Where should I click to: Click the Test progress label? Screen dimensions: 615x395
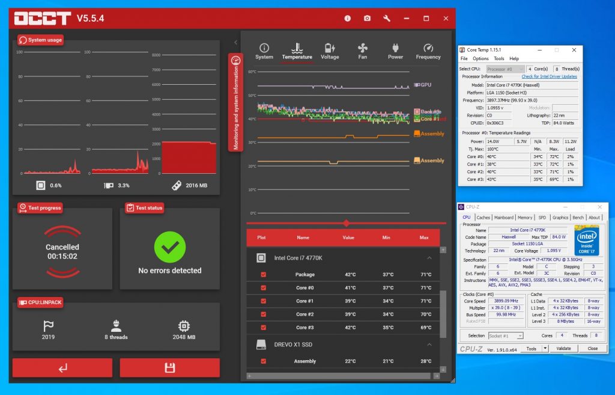click(40, 207)
